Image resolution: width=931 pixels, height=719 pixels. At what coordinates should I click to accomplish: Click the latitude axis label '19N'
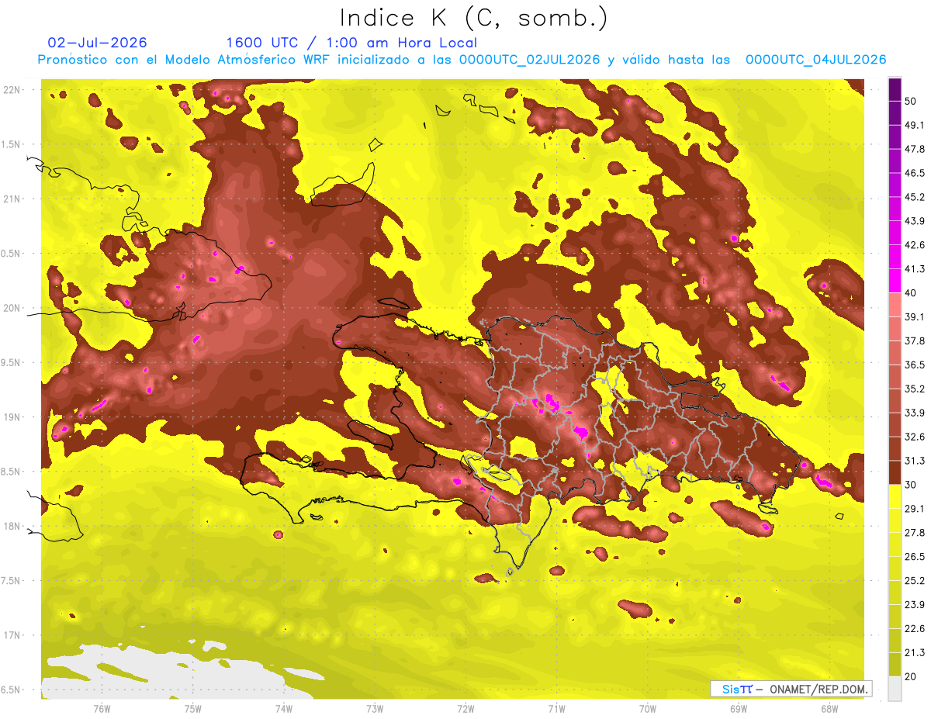tap(13, 417)
